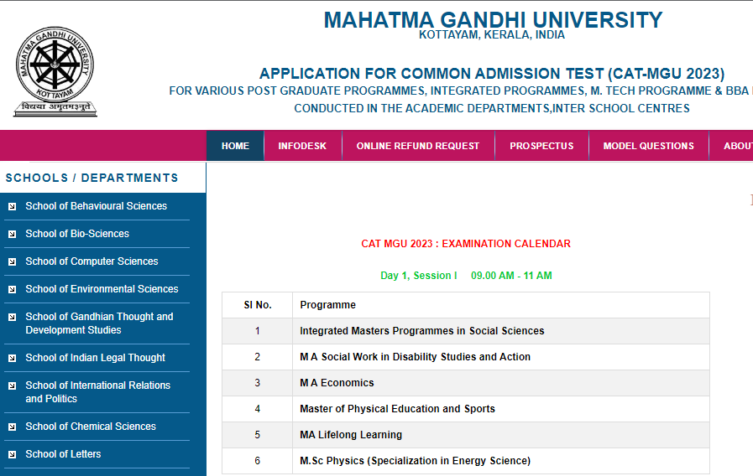
Task: Open School of Indian Legal Thought link
Action: pyautogui.click(x=95, y=358)
